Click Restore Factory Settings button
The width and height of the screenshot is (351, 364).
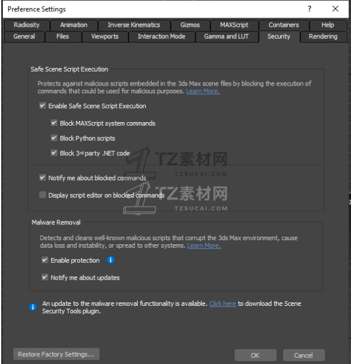point(56,354)
